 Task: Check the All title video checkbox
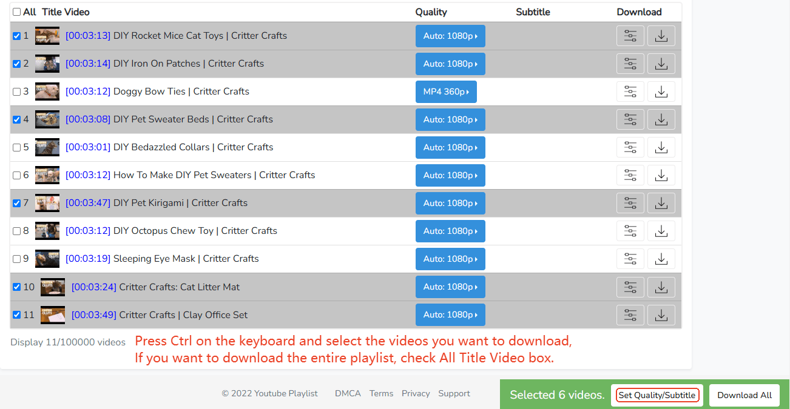tap(16, 12)
